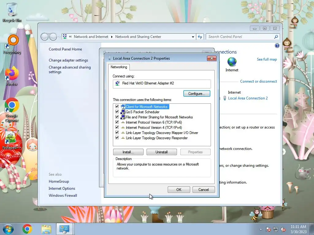This screenshot has width=314, height=235.
Task: Open Change adapter settings link
Action: pyautogui.click(x=68, y=60)
